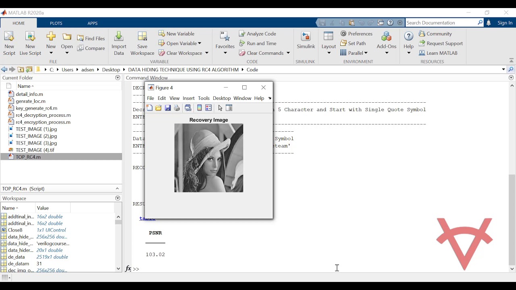516x290 pixels.
Task: Click the browse for folder icon
Action: (29, 69)
